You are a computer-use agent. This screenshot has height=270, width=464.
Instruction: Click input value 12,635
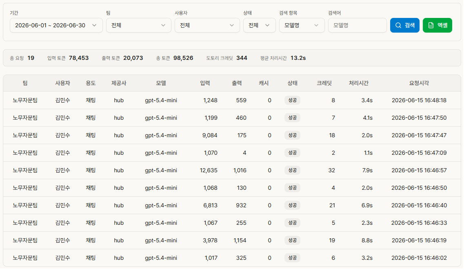pos(209,171)
